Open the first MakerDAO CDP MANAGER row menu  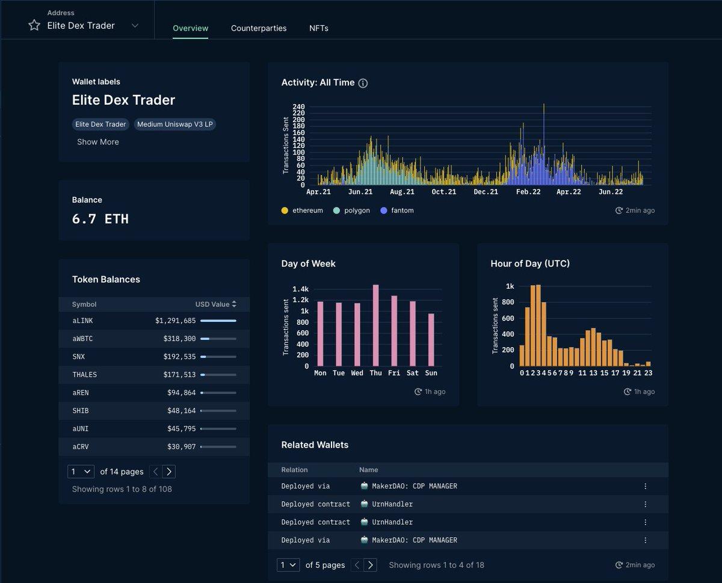pyautogui.click(x=645, y=486)
